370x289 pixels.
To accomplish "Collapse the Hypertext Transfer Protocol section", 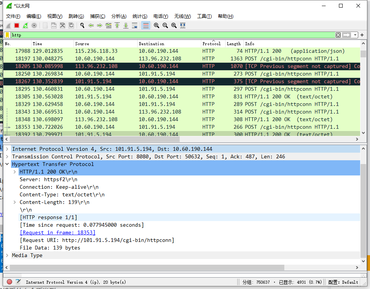I will point(7,164).
